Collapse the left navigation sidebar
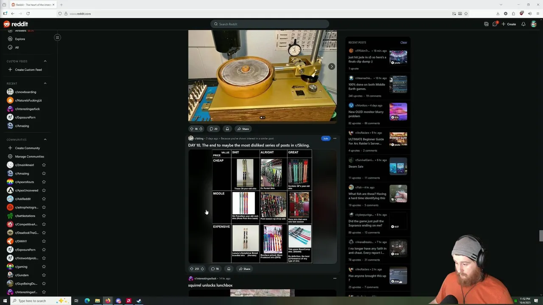543x305 pixels. [x=57, y=37]
